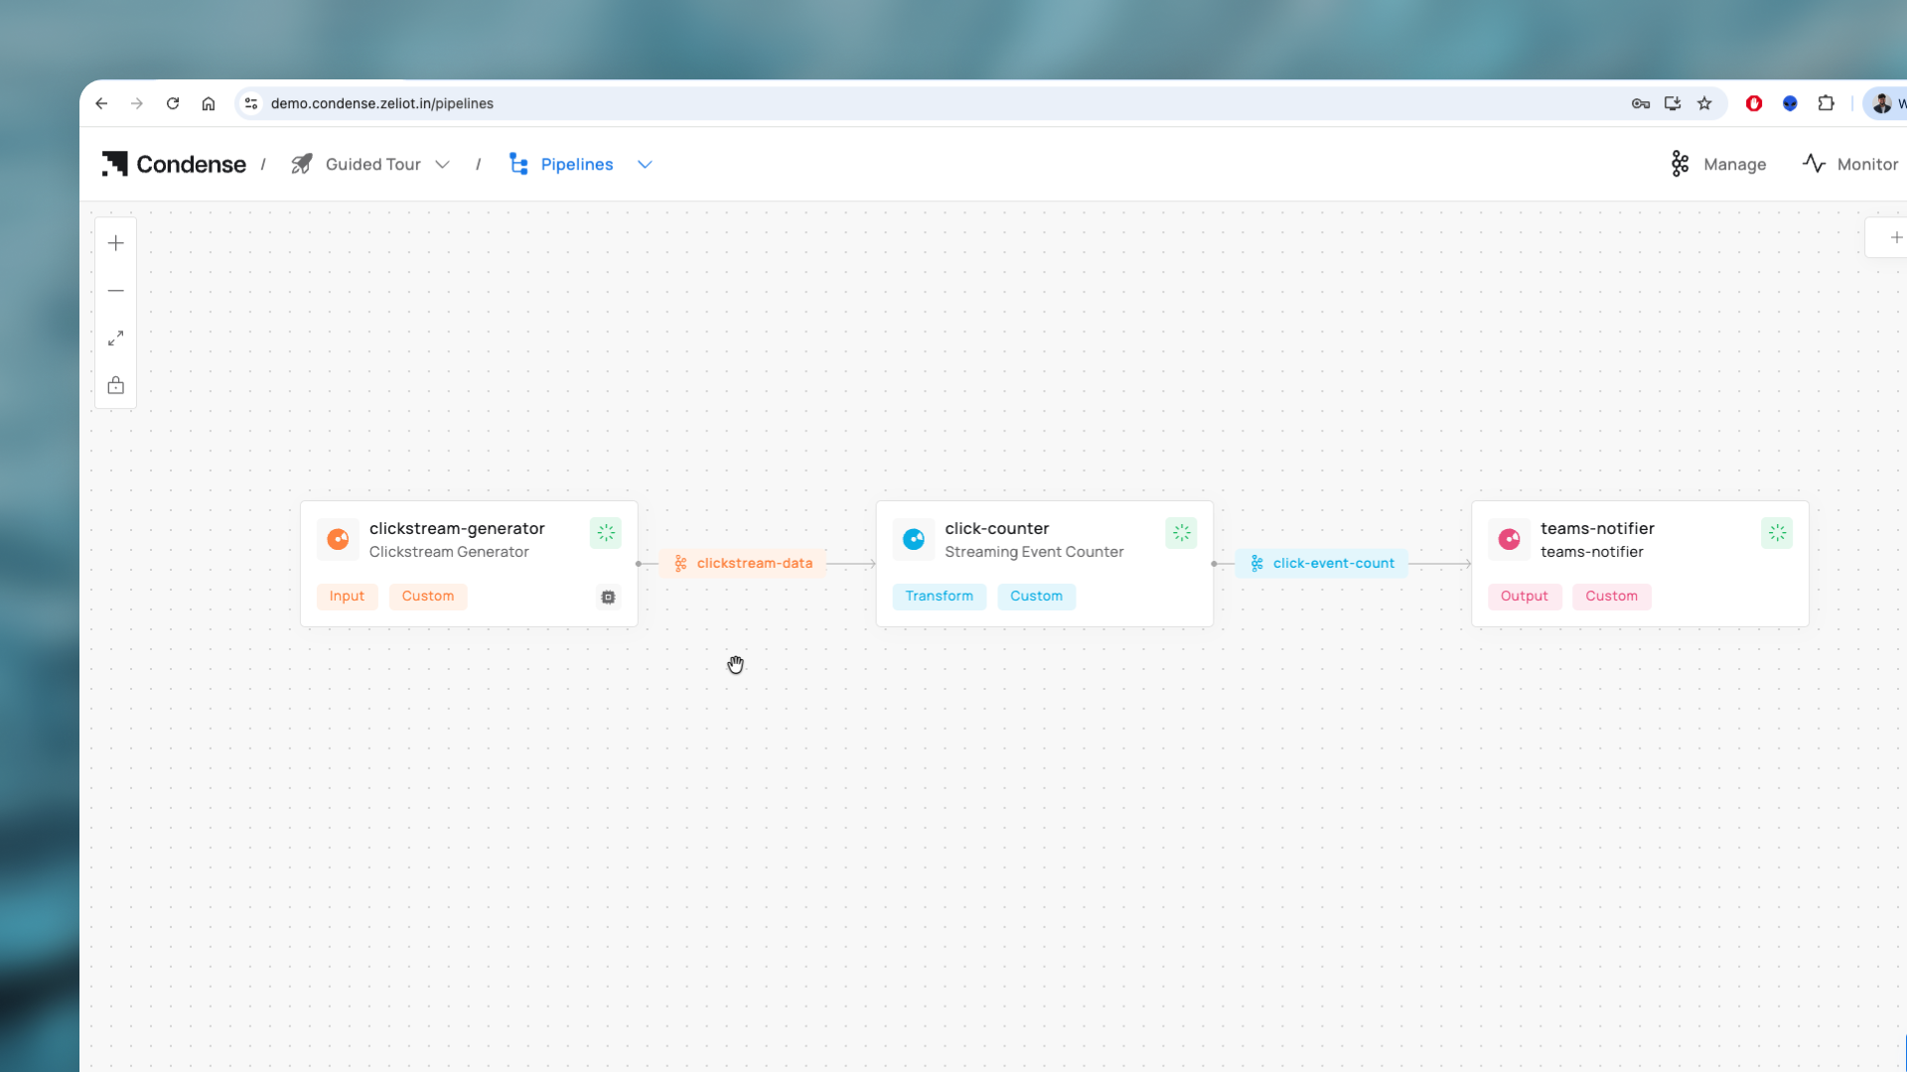Select the click-event-count topic label
Image resolution: width=1907 pixels, height=1072 pixels.
(x=1322, y=564)
